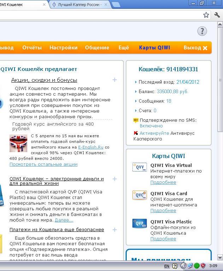Click the Kaspersky antivirus icon
The width and height of the screenshot is (223, 271).
click(136, 133)
